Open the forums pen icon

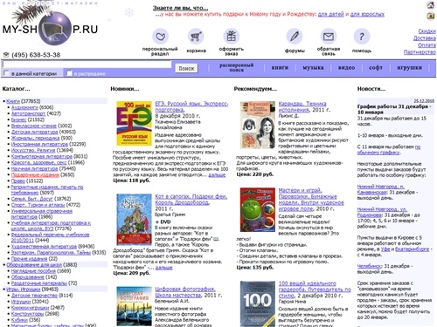(295, 37)
